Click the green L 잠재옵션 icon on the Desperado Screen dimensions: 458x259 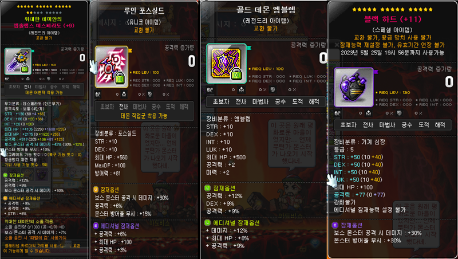click(5, 175)
